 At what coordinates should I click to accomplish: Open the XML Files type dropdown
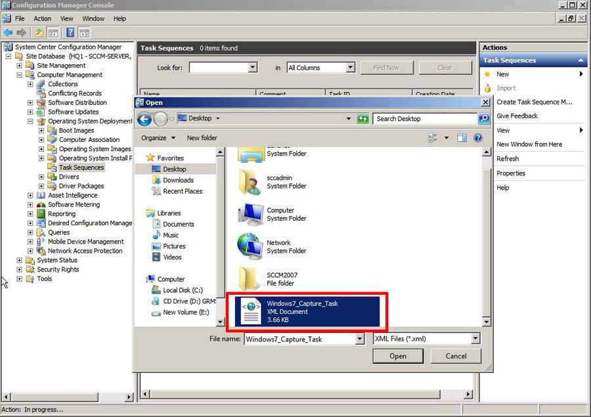475,339
